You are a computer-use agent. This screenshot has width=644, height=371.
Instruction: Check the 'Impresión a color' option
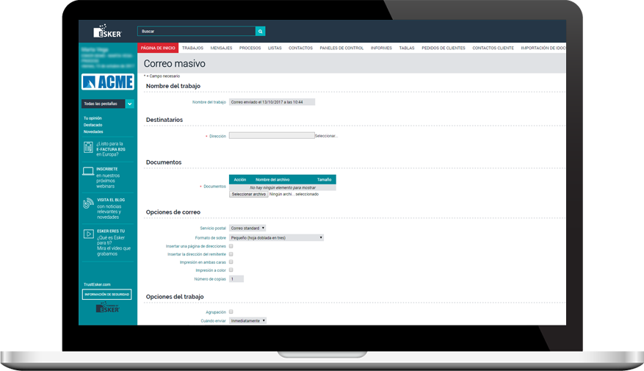[x=231, y=270]
